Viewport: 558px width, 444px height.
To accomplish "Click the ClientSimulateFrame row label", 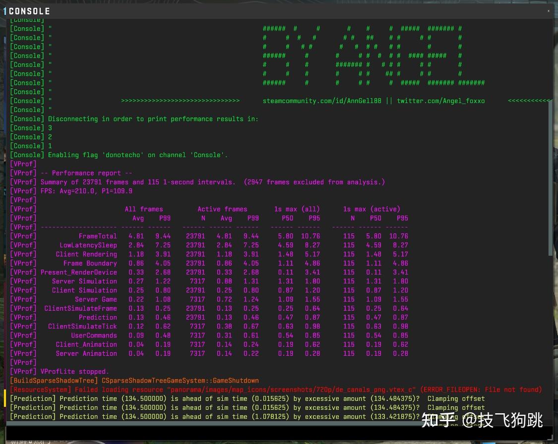I will (80, 308).
